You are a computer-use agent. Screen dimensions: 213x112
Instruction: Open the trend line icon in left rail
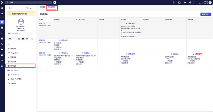click(2, 33)
